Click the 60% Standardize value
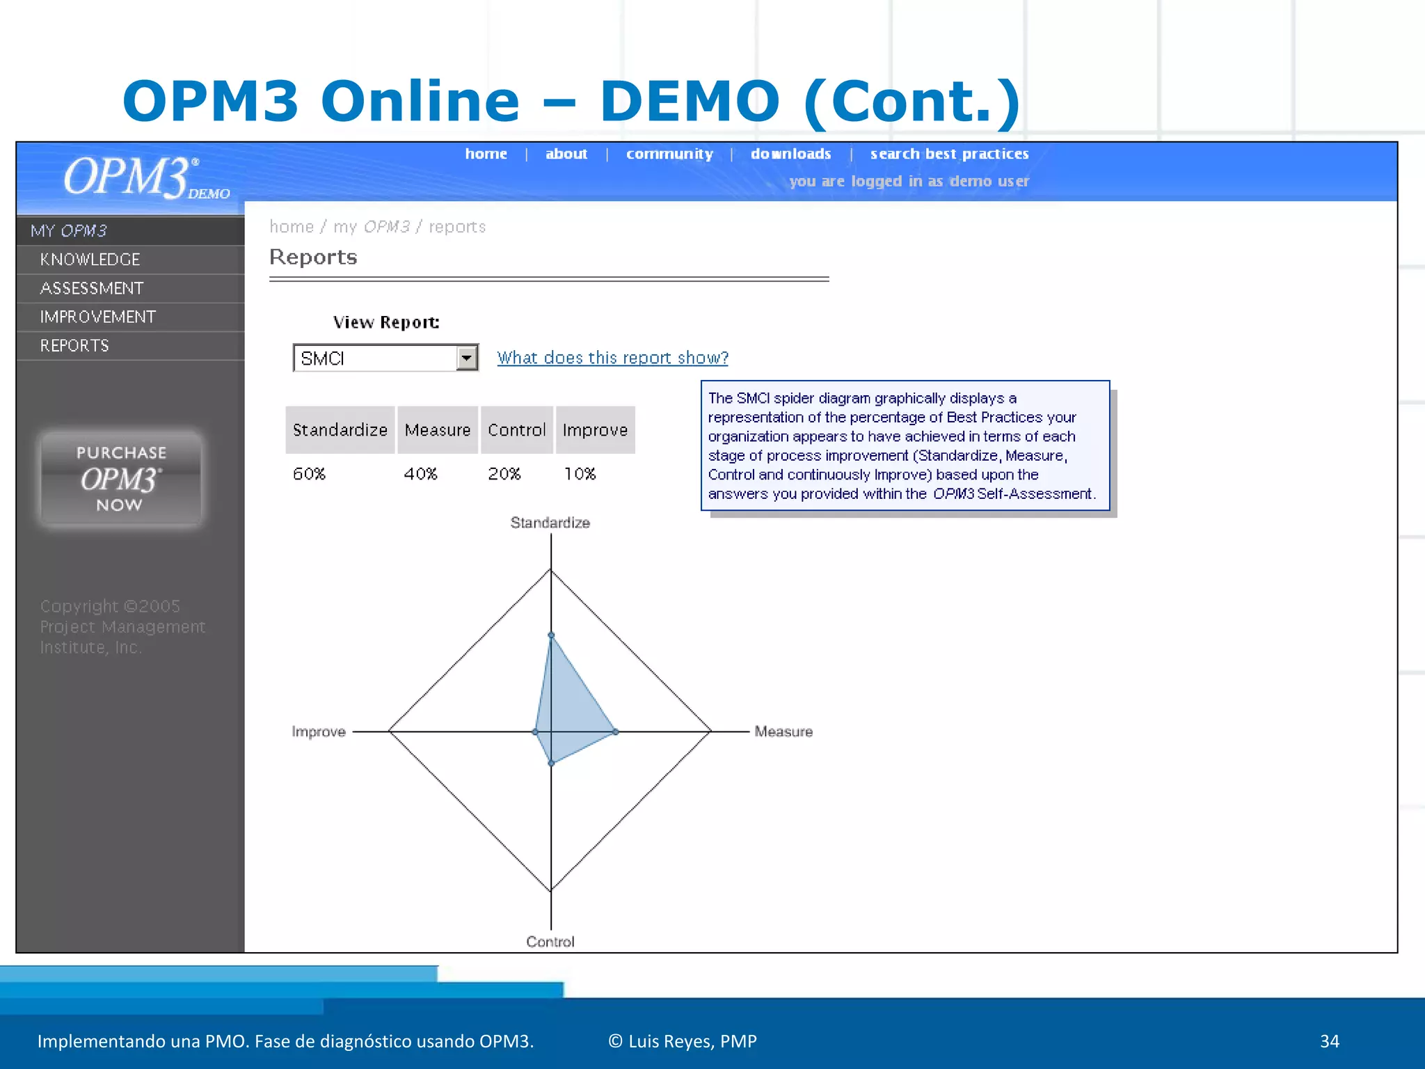 pyautogui.click(x=309, y=474)
